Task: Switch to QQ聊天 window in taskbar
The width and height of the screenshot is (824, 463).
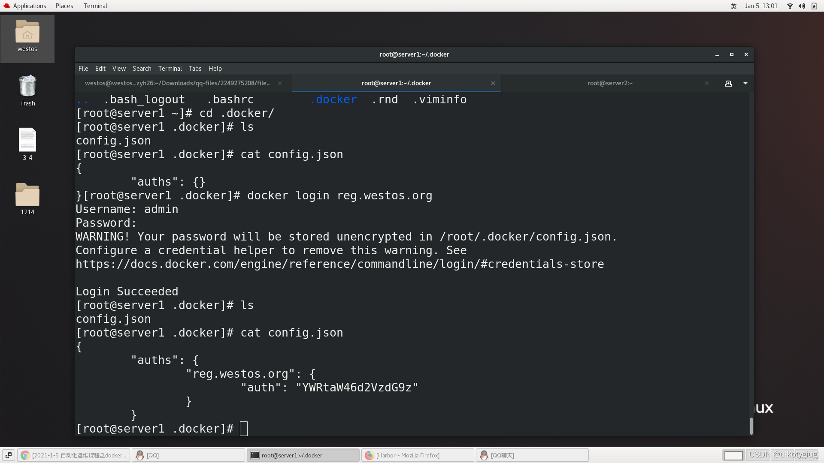Action: (533, 455)
